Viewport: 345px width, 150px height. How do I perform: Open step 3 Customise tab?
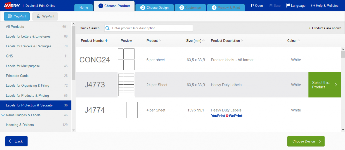[x=190, y=7]
